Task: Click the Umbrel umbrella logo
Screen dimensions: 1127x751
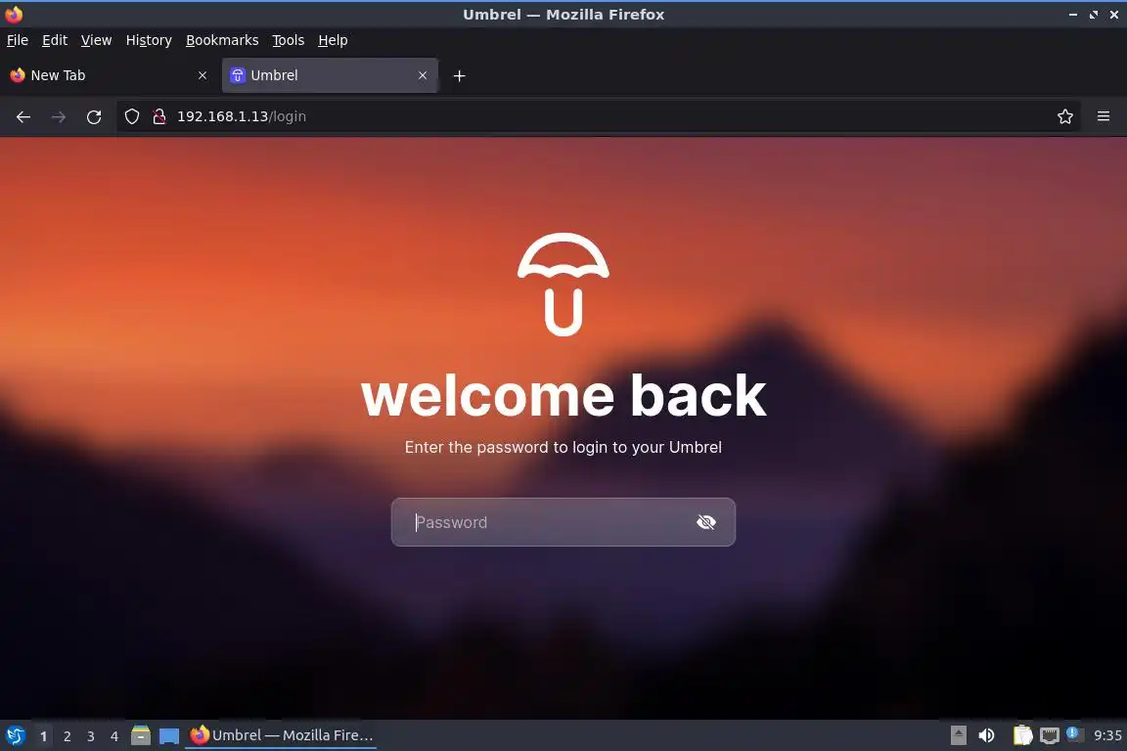Action: click(563, 285)
